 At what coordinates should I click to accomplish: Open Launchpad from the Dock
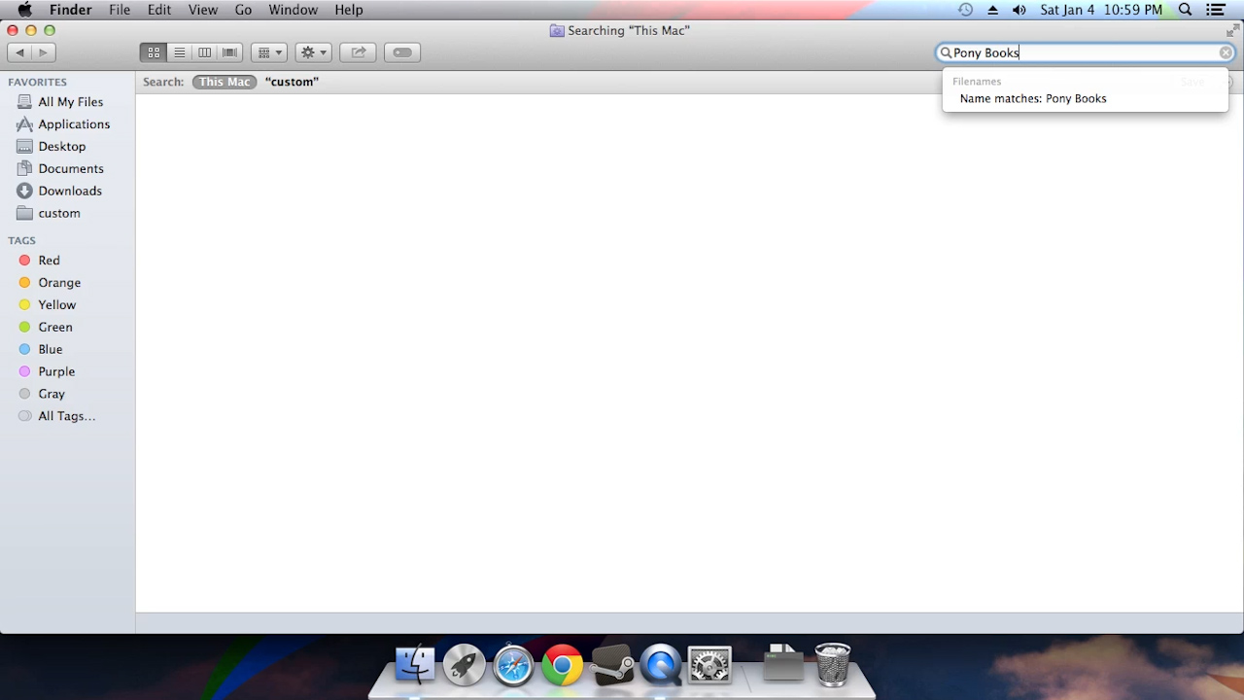coord(464,665)
